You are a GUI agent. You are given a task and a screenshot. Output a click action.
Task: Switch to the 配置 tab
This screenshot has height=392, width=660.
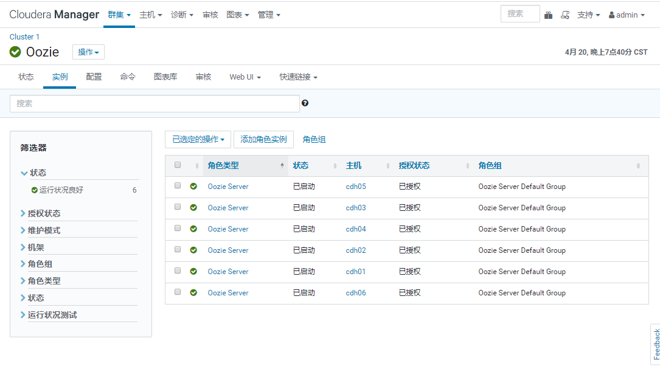pos(94,77)
